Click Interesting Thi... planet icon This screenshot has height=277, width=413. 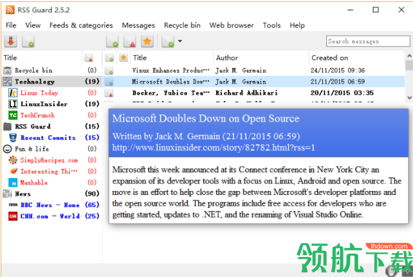pyautogui.click(x=13, y=171)
